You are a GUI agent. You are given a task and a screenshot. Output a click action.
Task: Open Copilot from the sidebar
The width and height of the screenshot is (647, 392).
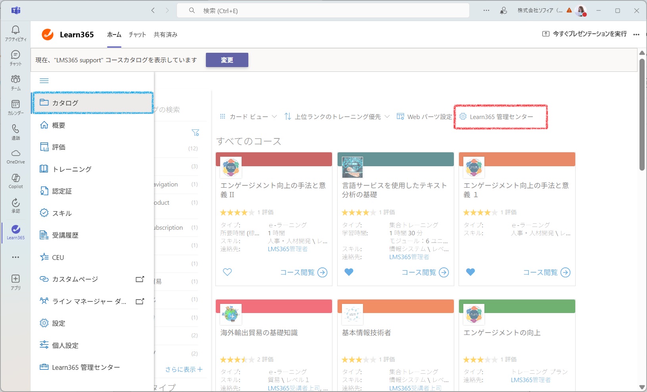[x=15, y=181]
